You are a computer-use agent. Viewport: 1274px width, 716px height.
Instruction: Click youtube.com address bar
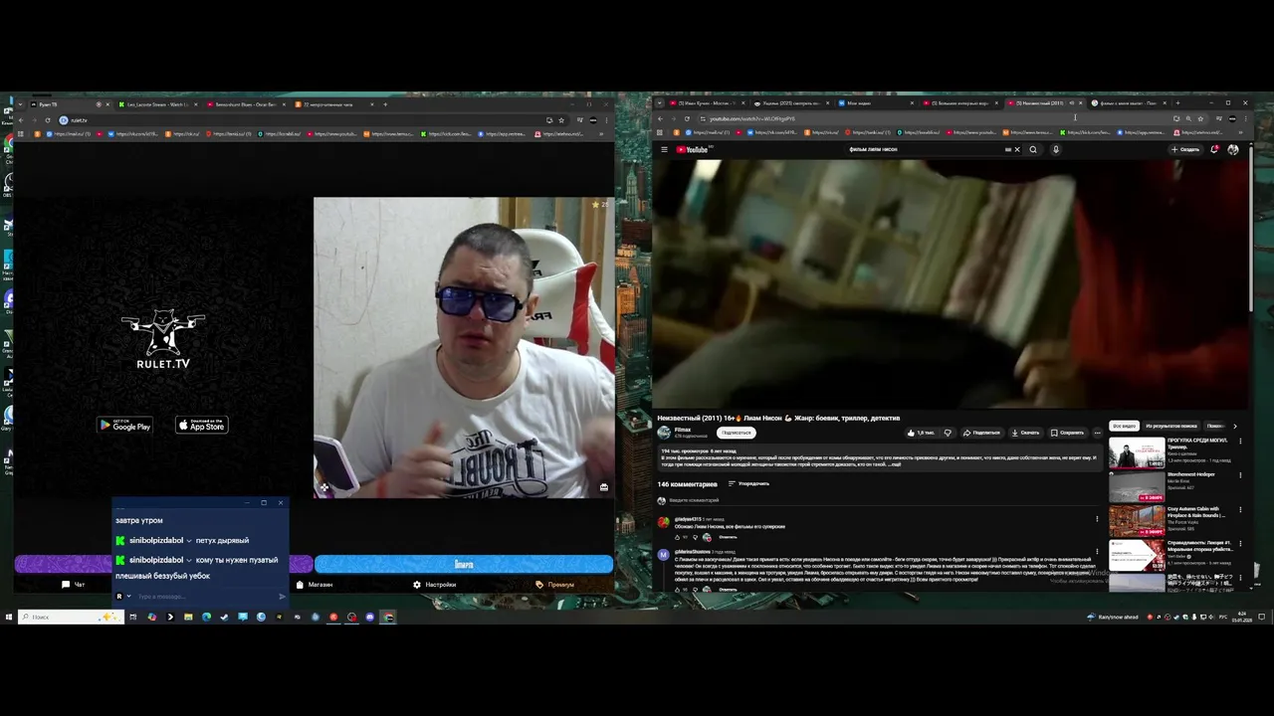coord(936,118)
